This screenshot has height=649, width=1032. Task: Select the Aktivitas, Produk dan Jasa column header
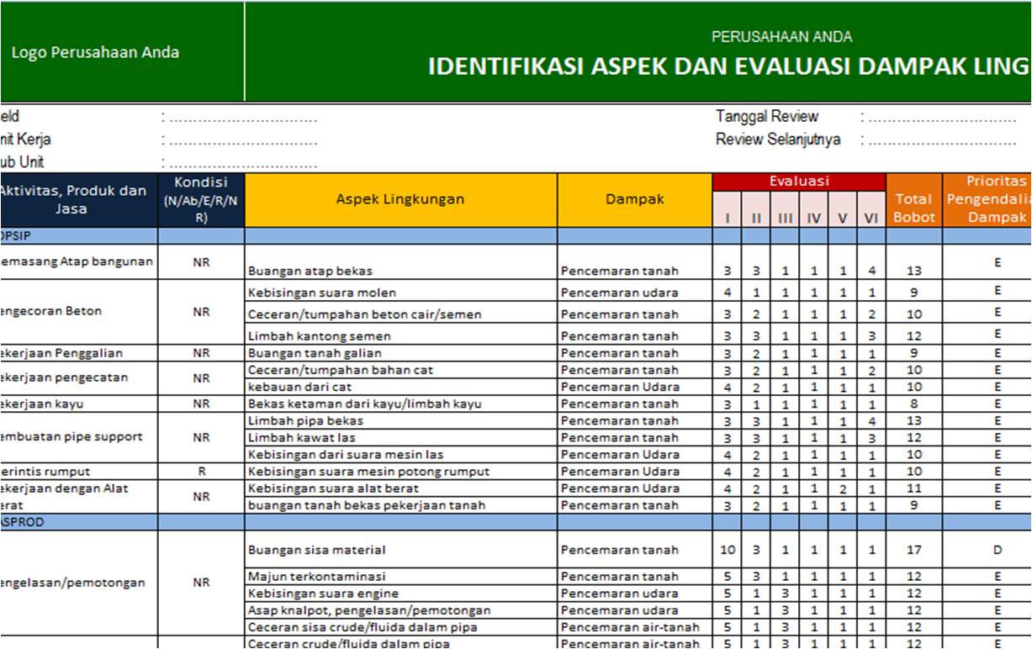(79, 200)
